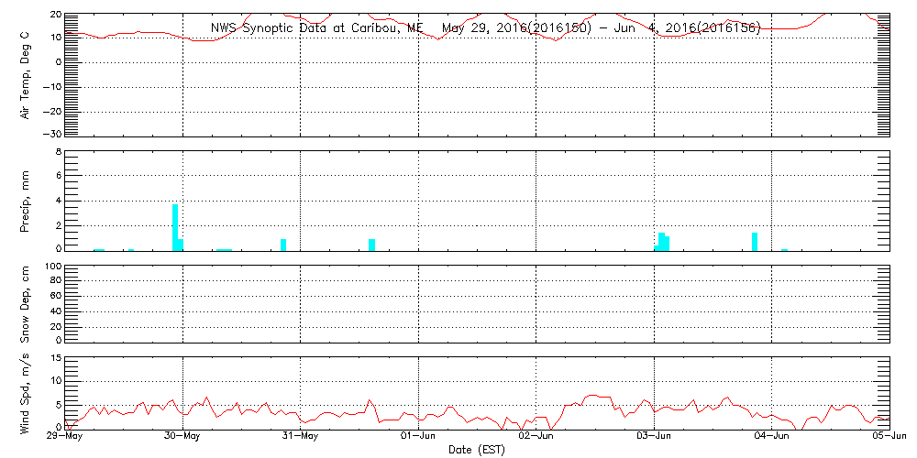Select the 01-Jun date tick label
Viewport: 917px width, 458px height.
[419, 437]
